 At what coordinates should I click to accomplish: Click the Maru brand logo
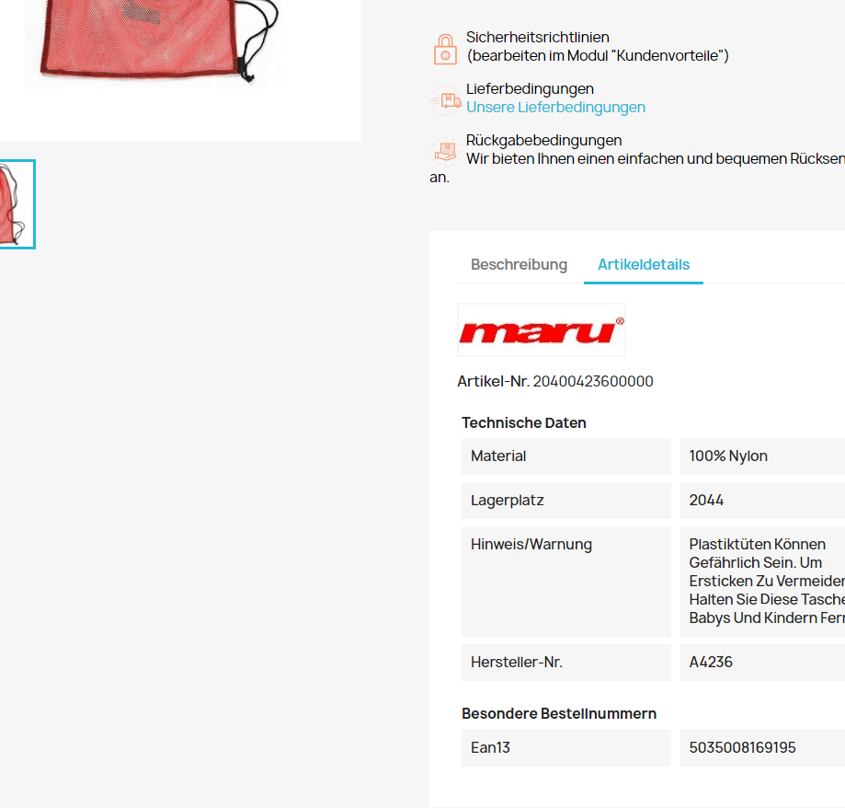tap(541, 330)
